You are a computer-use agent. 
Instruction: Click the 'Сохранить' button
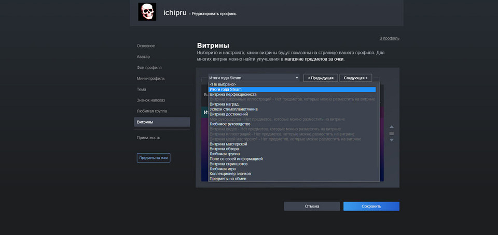(371, 206)
